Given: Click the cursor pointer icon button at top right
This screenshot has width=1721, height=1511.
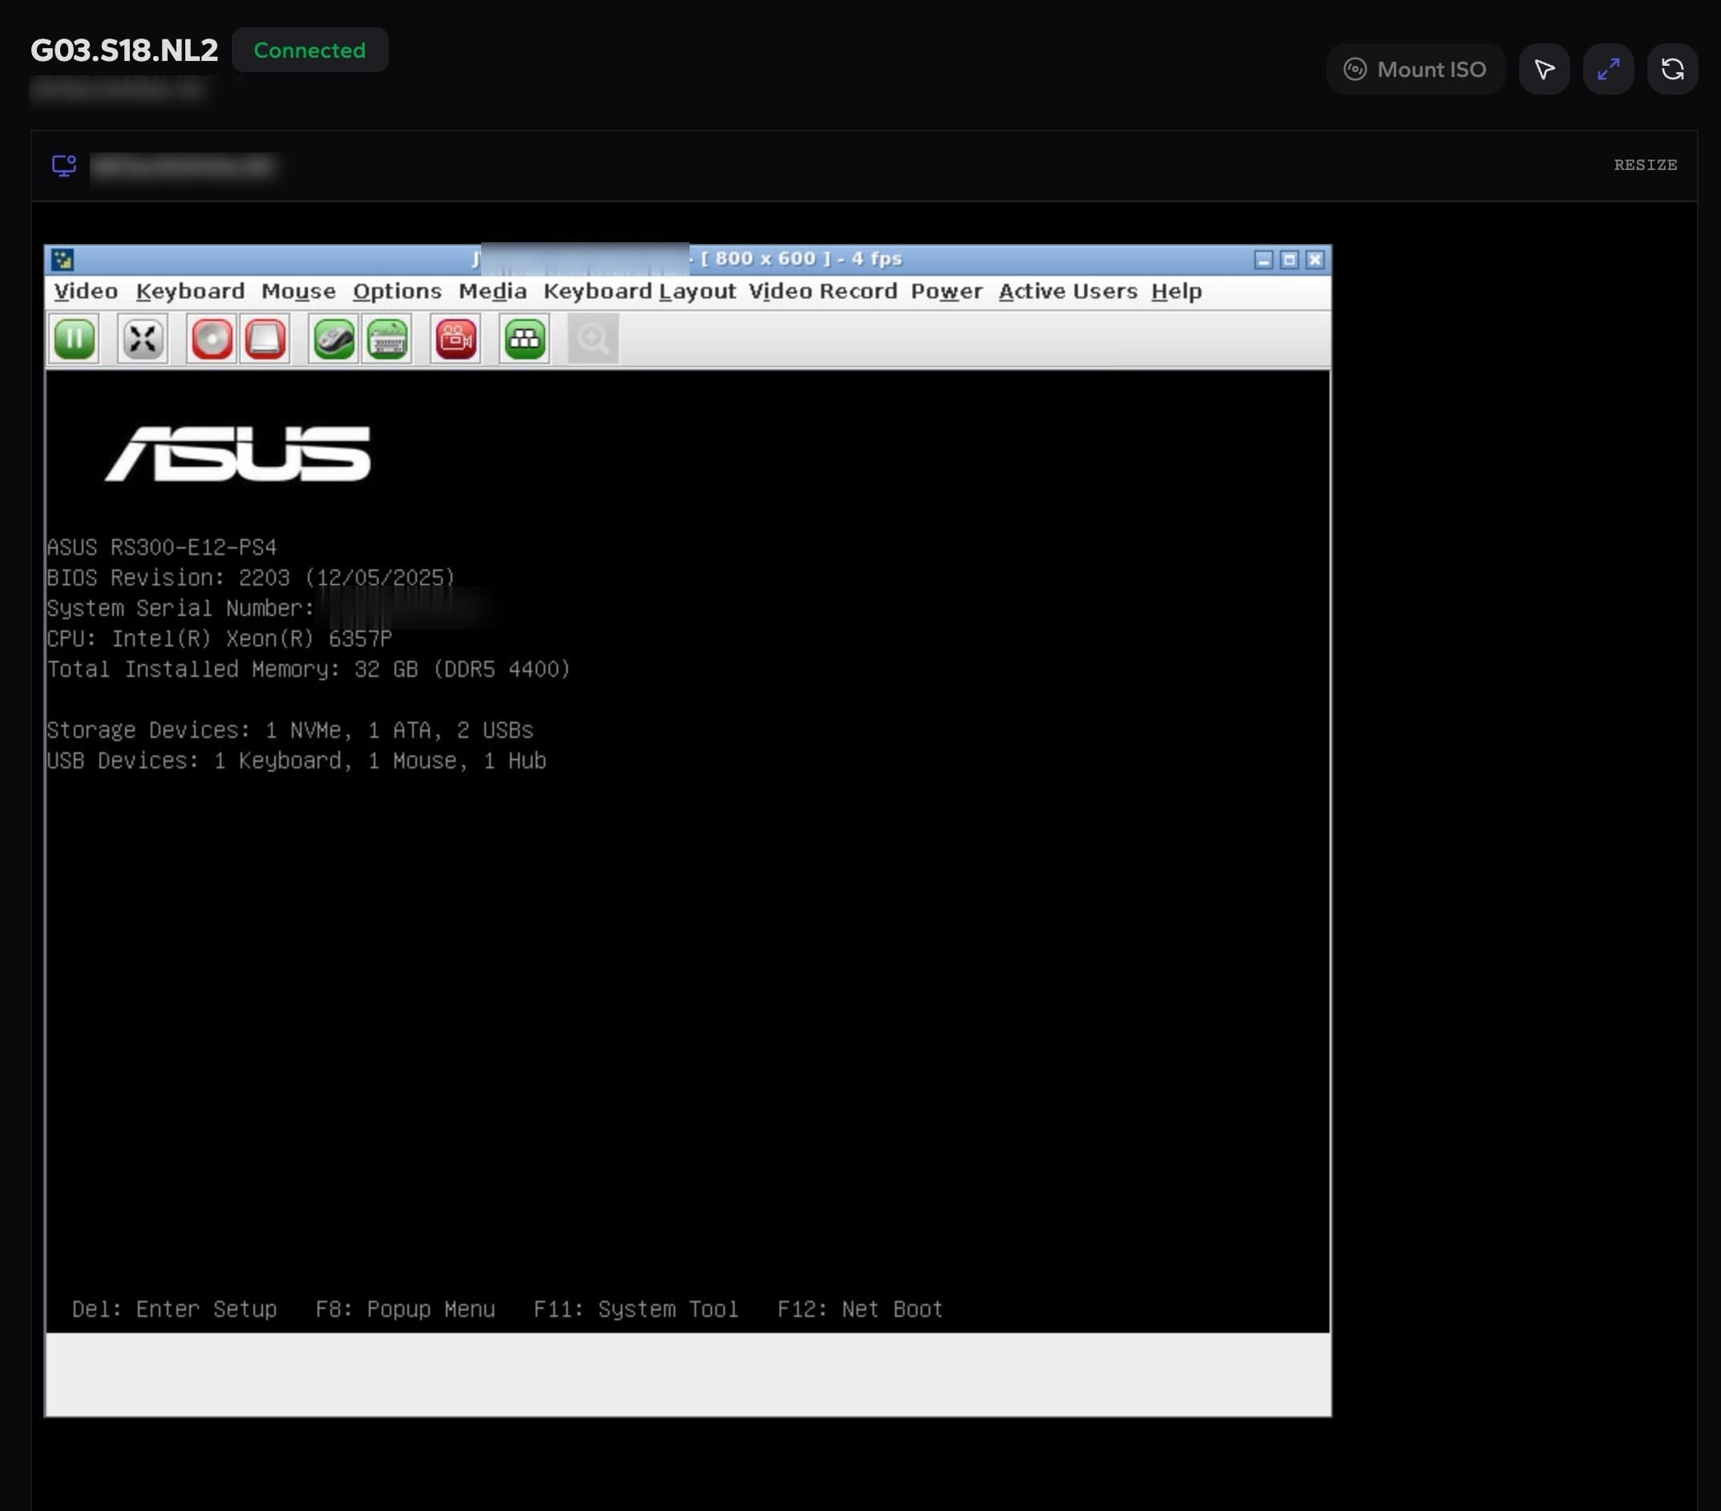Looking at the screenshot, I should [x=1545, y=69].
